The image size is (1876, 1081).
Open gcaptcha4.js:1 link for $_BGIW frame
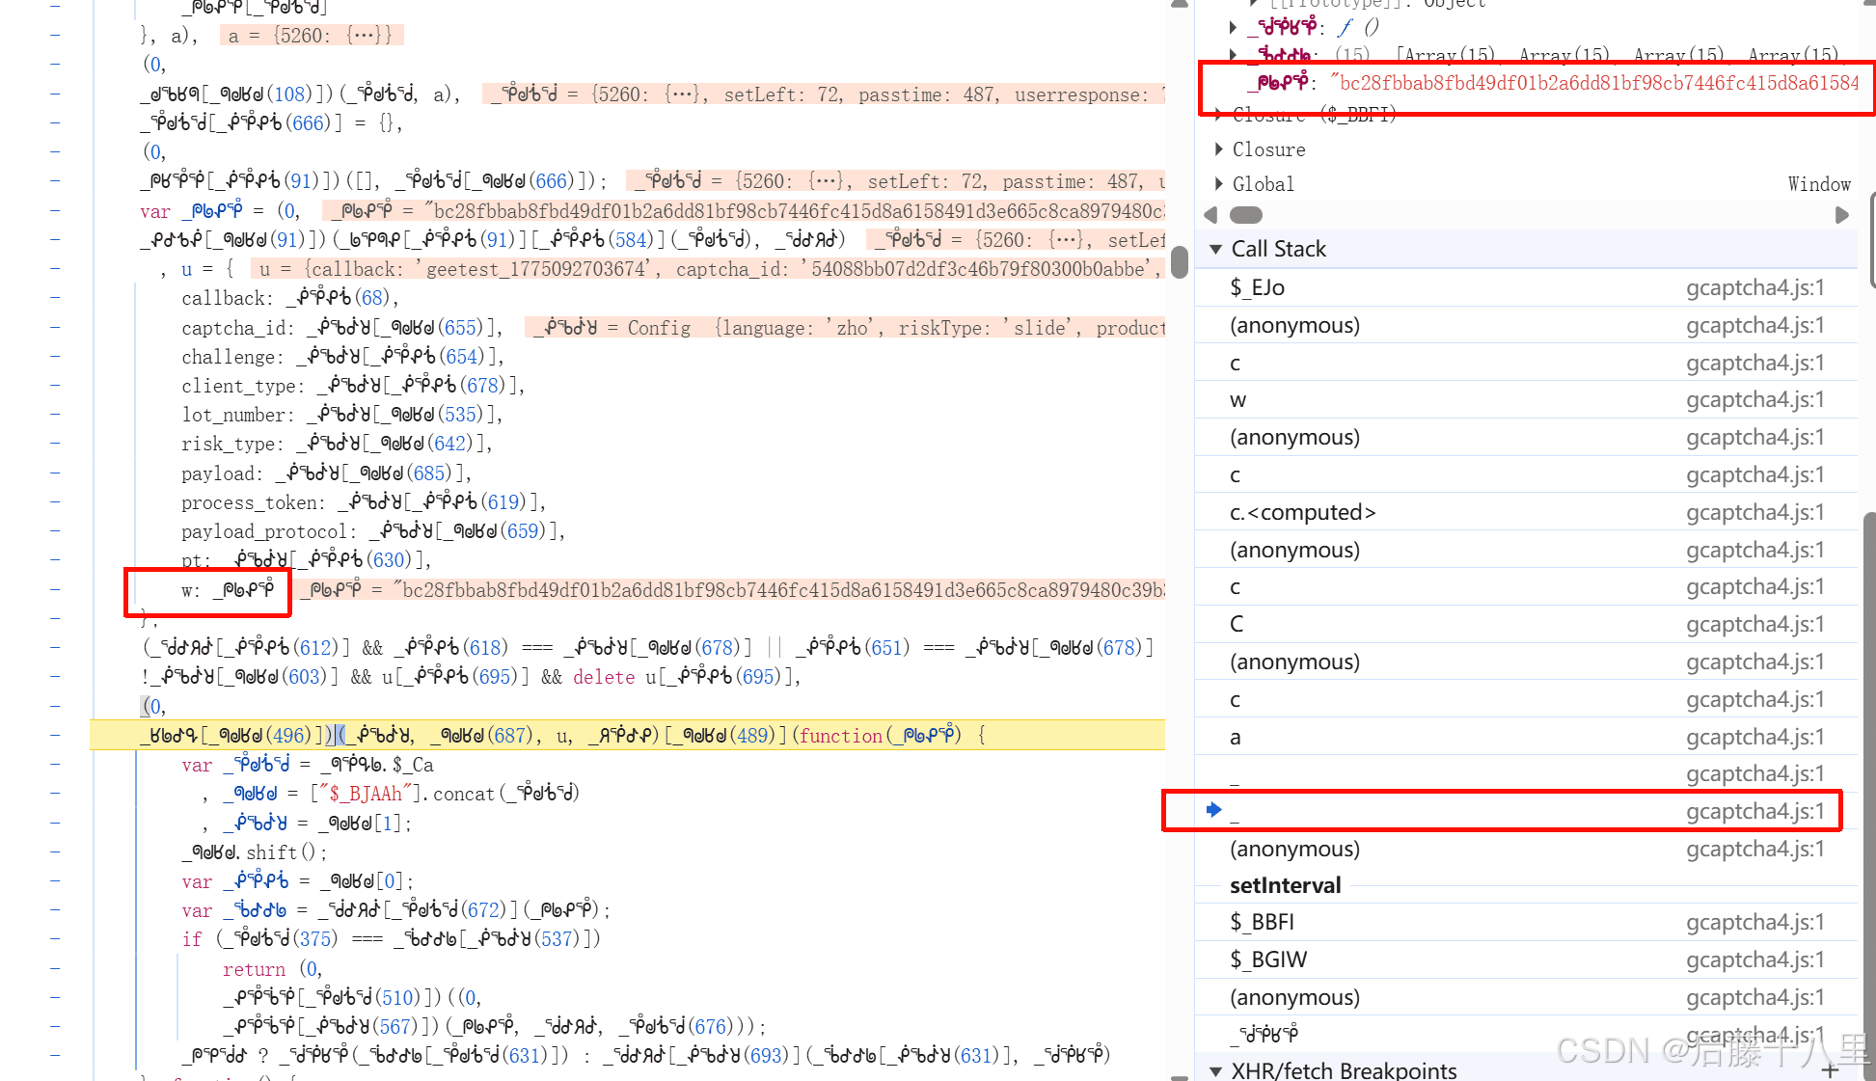[1754, 959]
